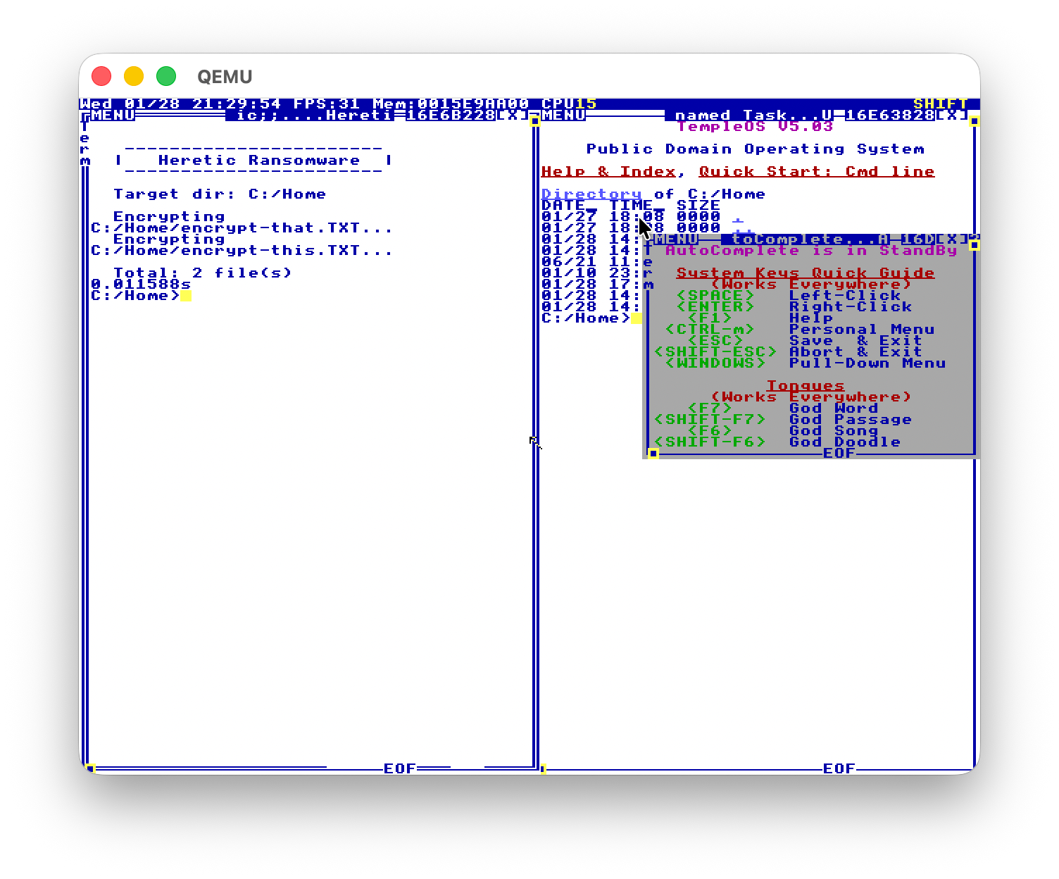
Task: Open MENU of the named Task window
Action: pyautogui.click(x=564, y=116)
